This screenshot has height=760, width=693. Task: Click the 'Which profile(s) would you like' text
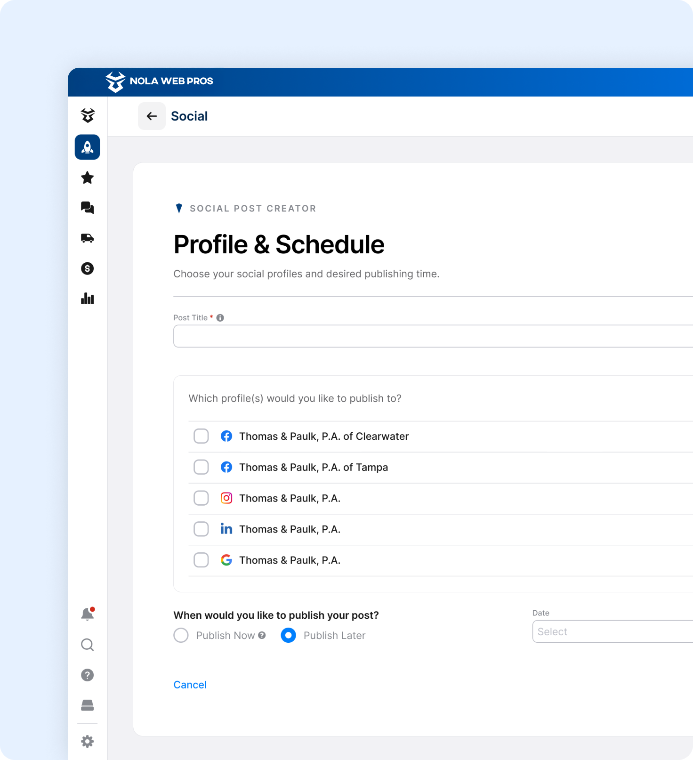click(295, 399)
